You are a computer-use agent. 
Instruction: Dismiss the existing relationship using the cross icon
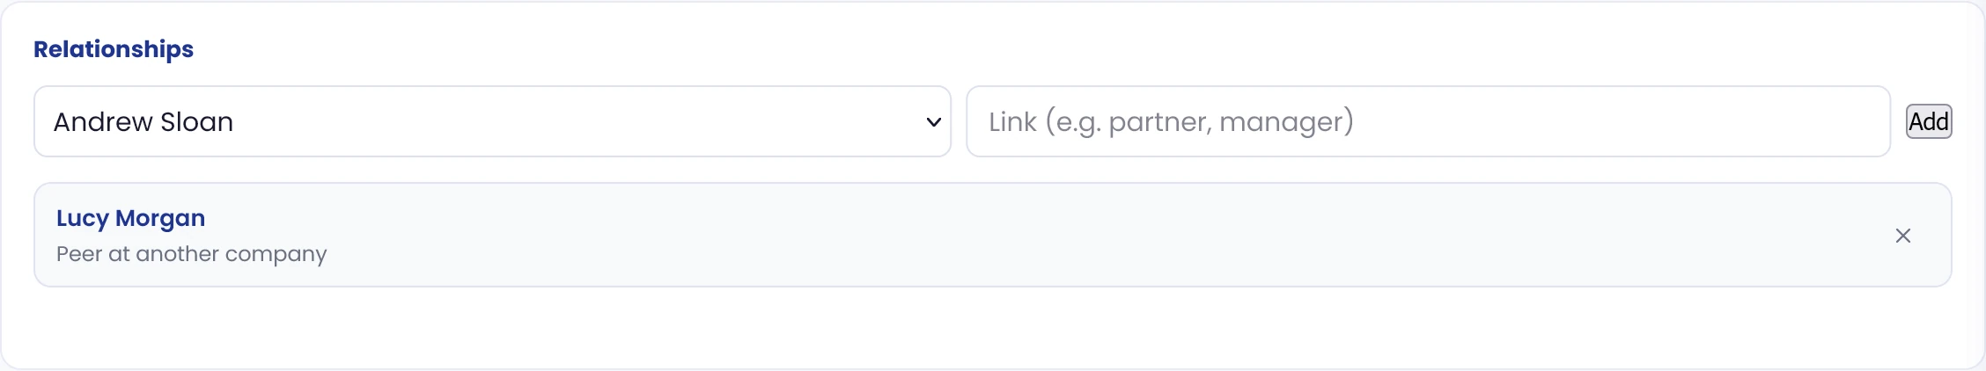click(x=1902, y=236)
